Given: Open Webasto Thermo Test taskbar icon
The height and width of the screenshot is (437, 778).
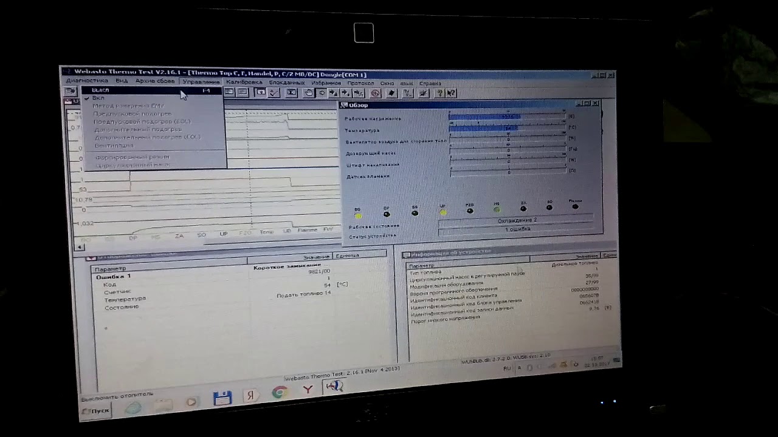Looking at the screenshot, I should (x=334, y=386).
